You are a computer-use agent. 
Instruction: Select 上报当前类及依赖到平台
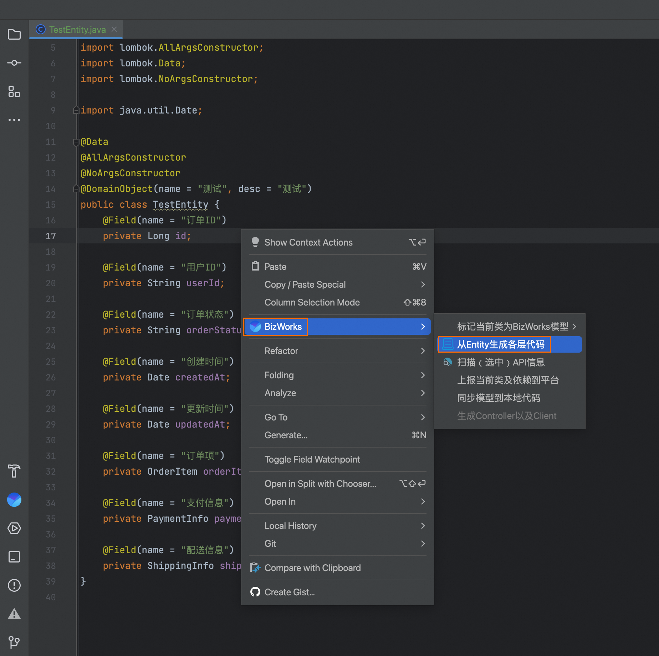point(510,380)
